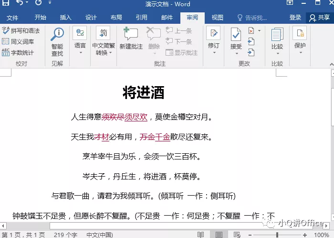Click the 登录 sign-in button
334x238 pixels.
coord(295,18)
